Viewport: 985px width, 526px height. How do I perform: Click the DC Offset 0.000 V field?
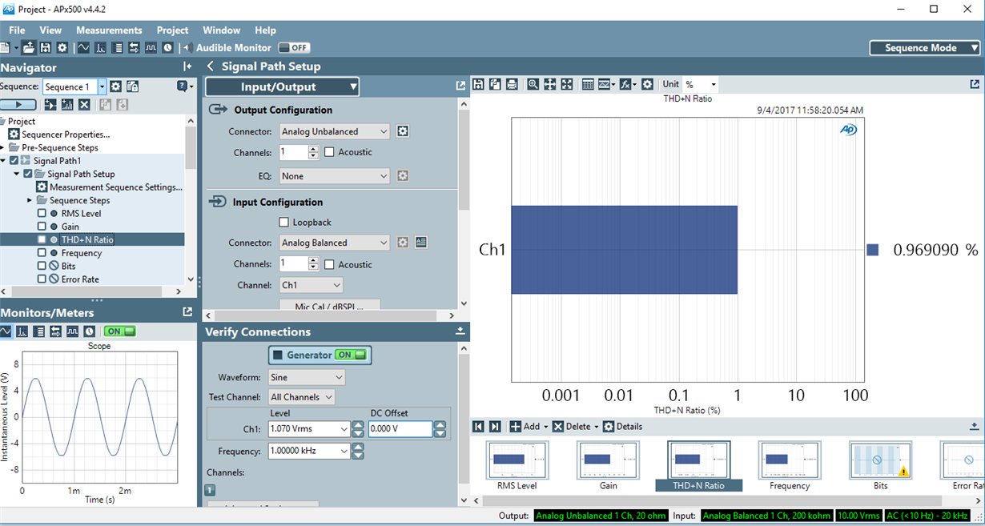tap(400, 429)
